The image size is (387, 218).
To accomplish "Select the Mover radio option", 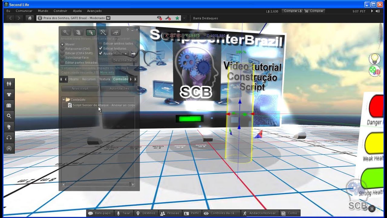I will [x=63, y=45].
